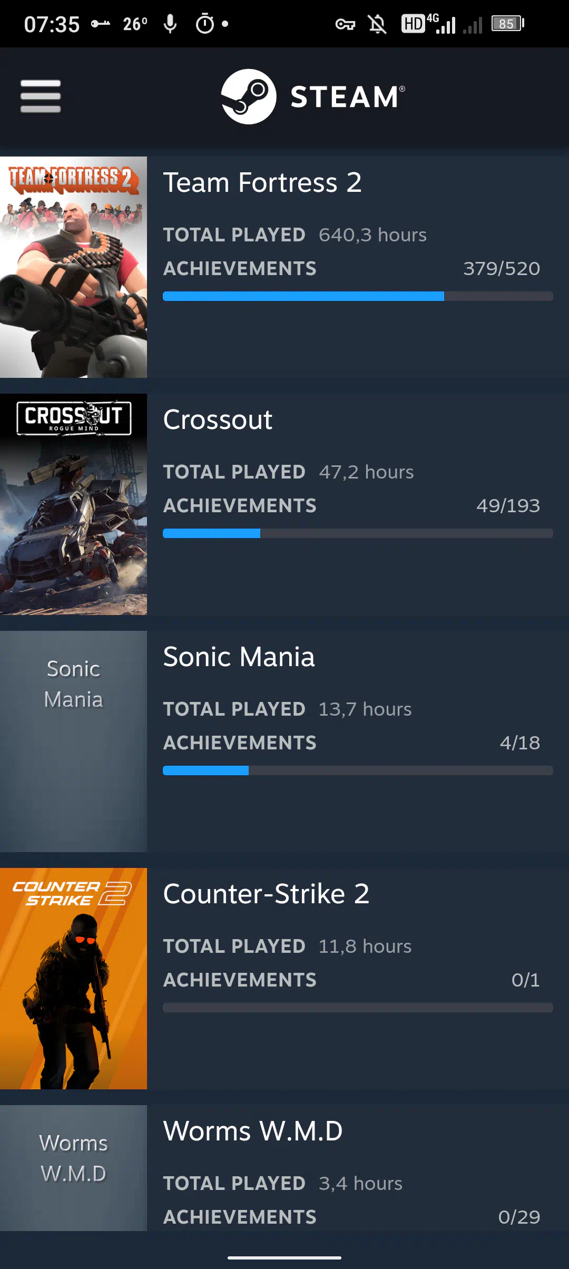Open Crossout cover art thumbnail
569x1269 pixels.
pos(73,504)
